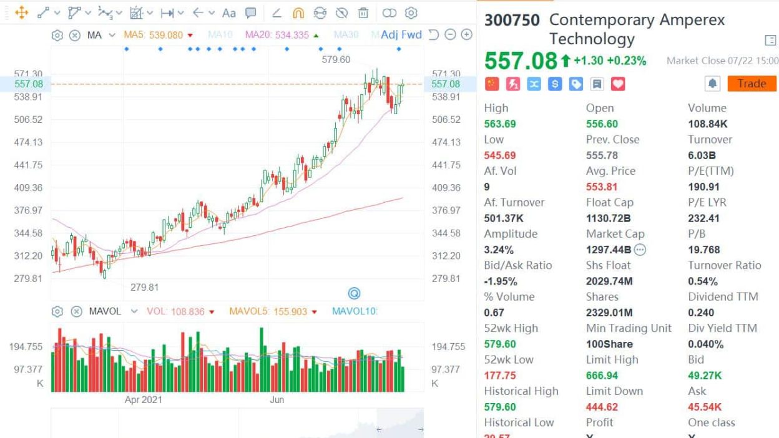
Task: Click the circular sync drawings icon
Action: pyautogui.click(x=320, y=12)
